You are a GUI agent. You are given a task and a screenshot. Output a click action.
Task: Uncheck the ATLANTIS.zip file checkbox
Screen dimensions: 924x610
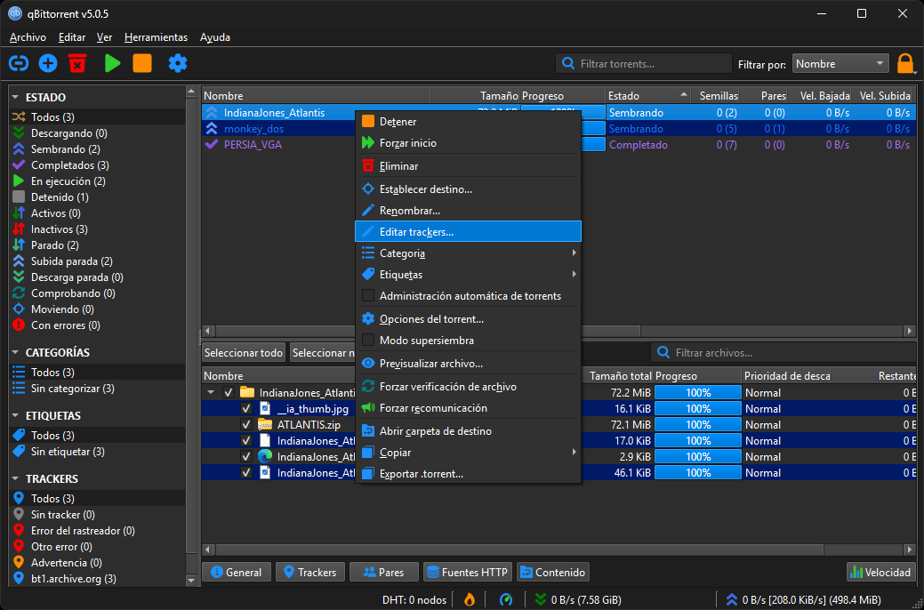[246, 425]
